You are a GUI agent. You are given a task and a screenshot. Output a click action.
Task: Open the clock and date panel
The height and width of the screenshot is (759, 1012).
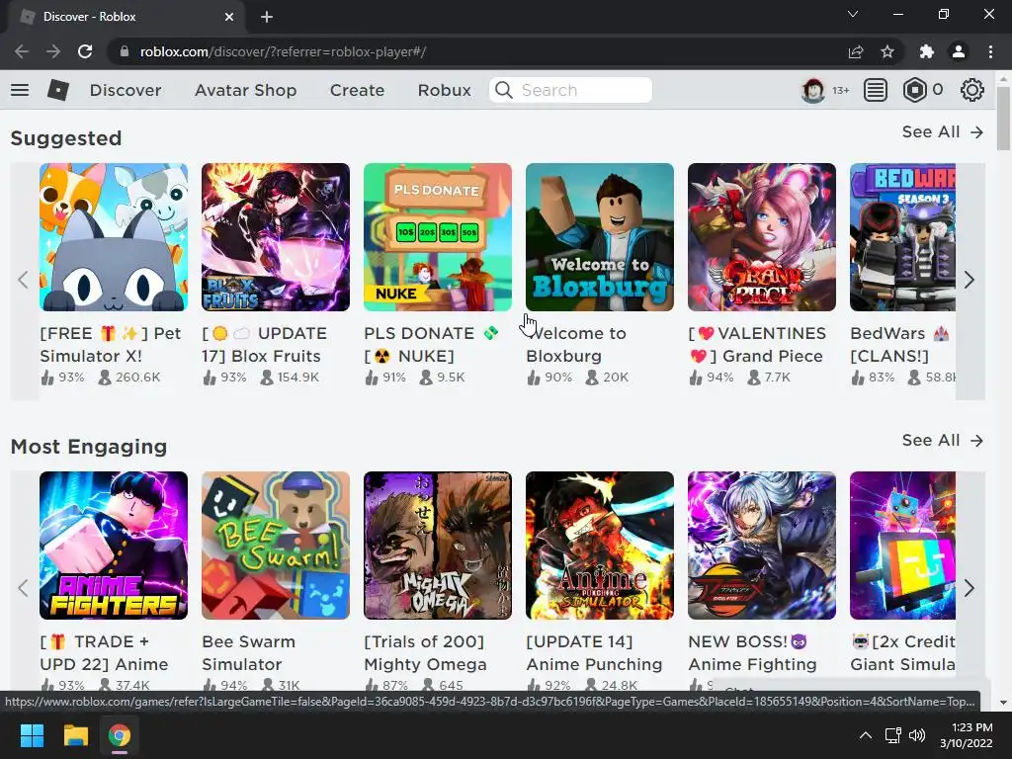point(967,735)
